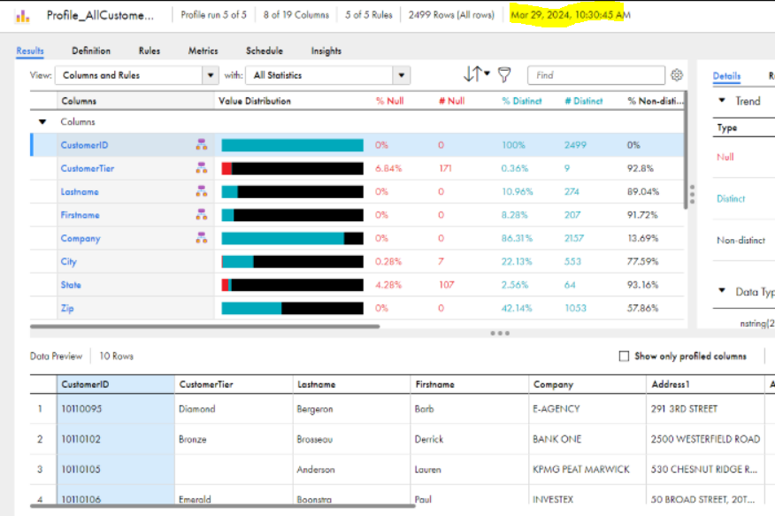Open the City column link
775x516 pixels.
tap(68, 261)
